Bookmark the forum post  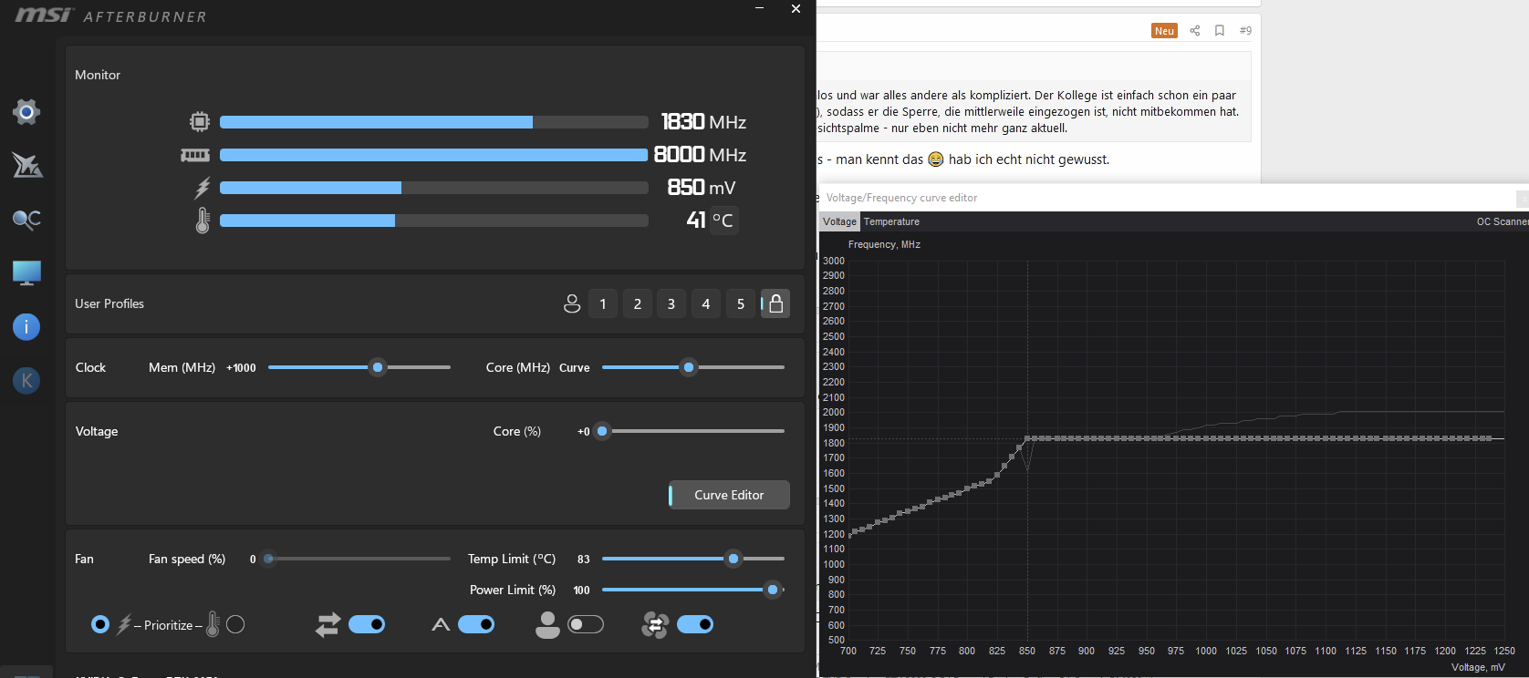[x=1220, y=30]
